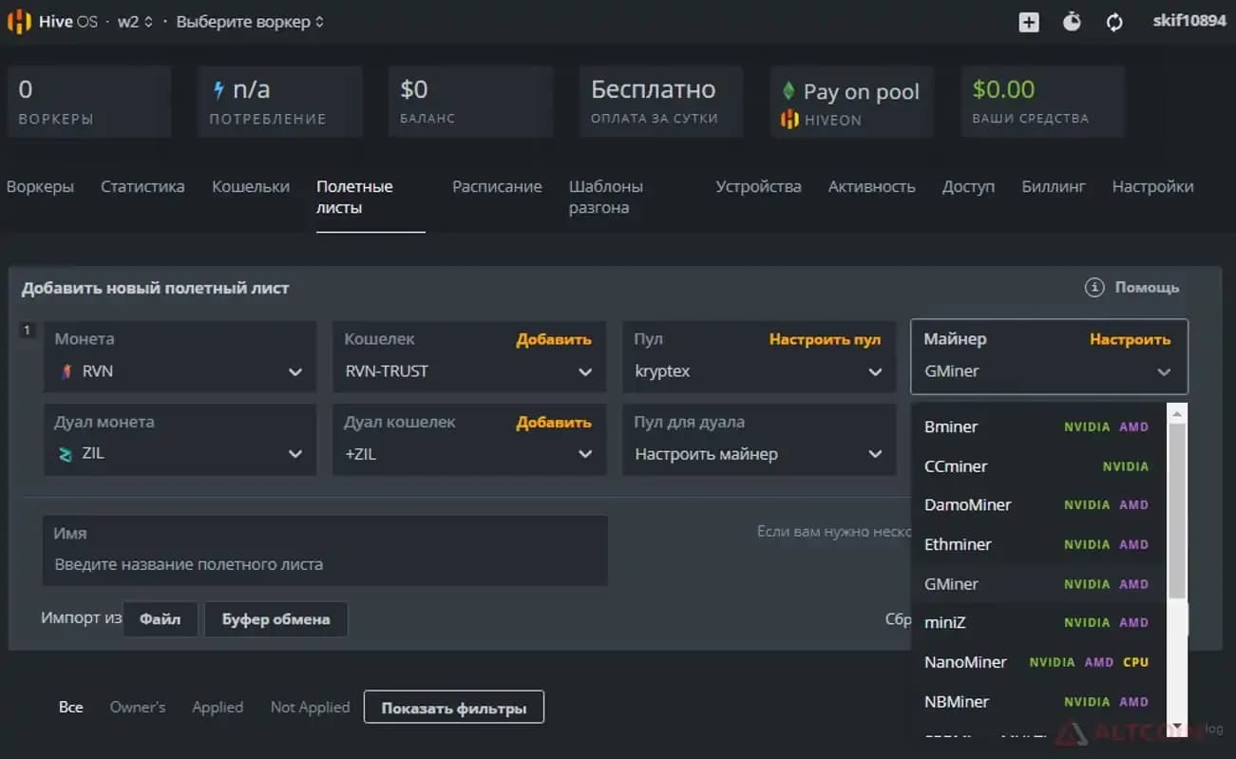Click the miner list scrollbar thumb
Screen dimensions: 1236x759
point(1177,510)
